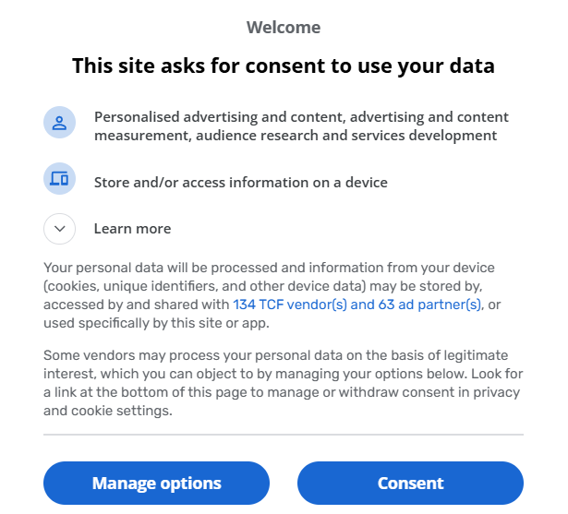Click the paragraph starting Your personal data
Image resolution: width=568 pixels, height=514 pixels.
tap(272, 295)
